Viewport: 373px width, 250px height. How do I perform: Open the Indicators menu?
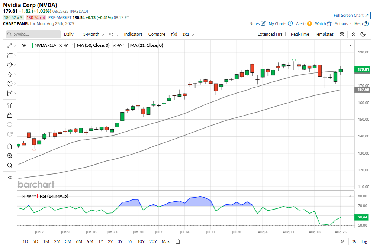pyautogui.click(x=133, y=34)
